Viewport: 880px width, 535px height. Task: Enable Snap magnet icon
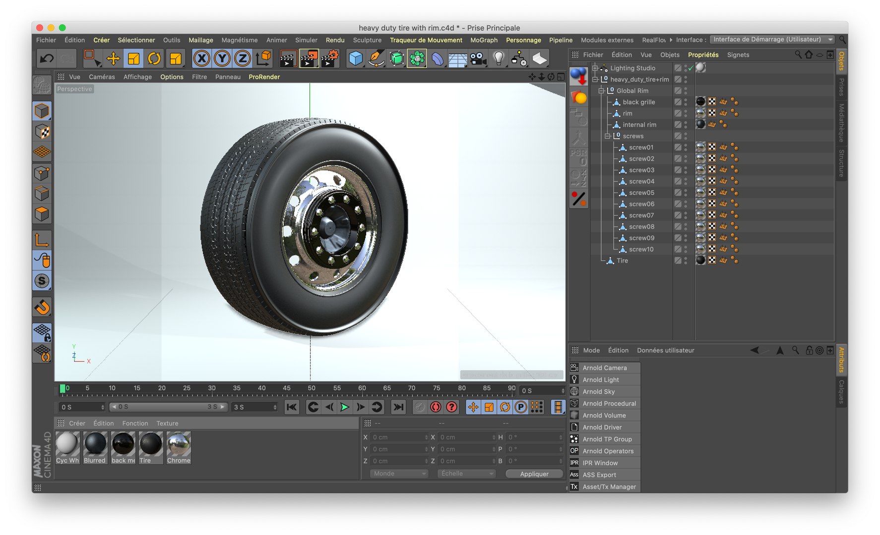pyautogui.click(x=42, y=307)
